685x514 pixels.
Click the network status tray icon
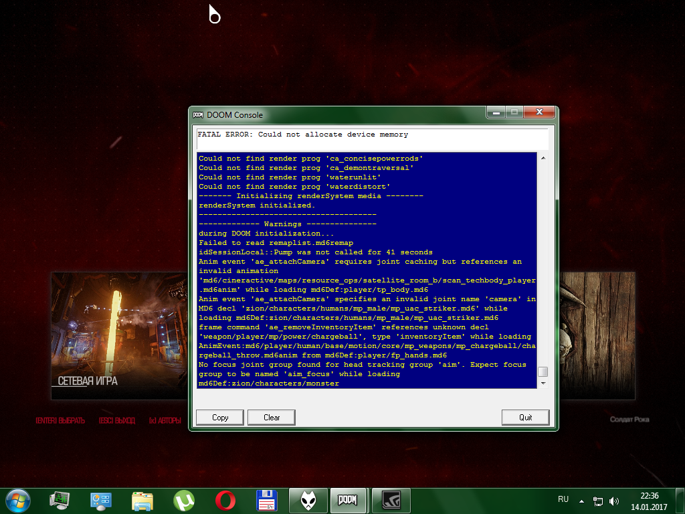tap(597, 500)
